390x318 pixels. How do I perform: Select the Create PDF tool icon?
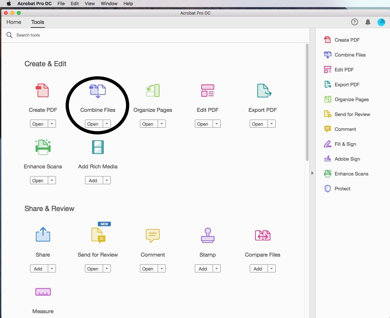point(43,91)
